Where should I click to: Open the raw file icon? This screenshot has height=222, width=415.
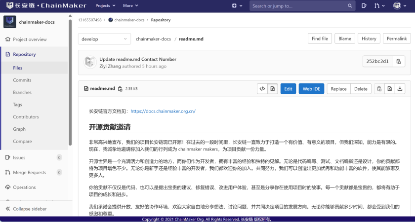(390, 89)
